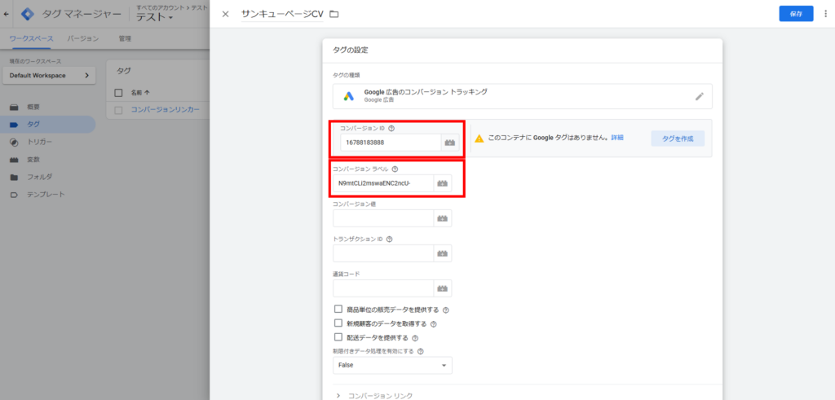835x400 pixels.
Task: Enable 商品単位の販売データを提供する checkbox
Action: tap(338, 309)
